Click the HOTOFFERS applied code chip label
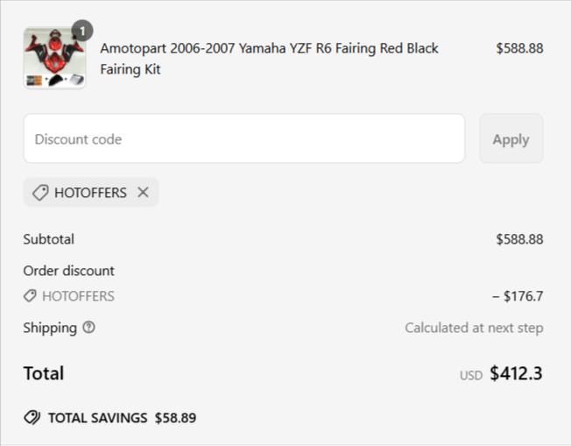Viewport: 571px width, 446px height. pos(90,193)
